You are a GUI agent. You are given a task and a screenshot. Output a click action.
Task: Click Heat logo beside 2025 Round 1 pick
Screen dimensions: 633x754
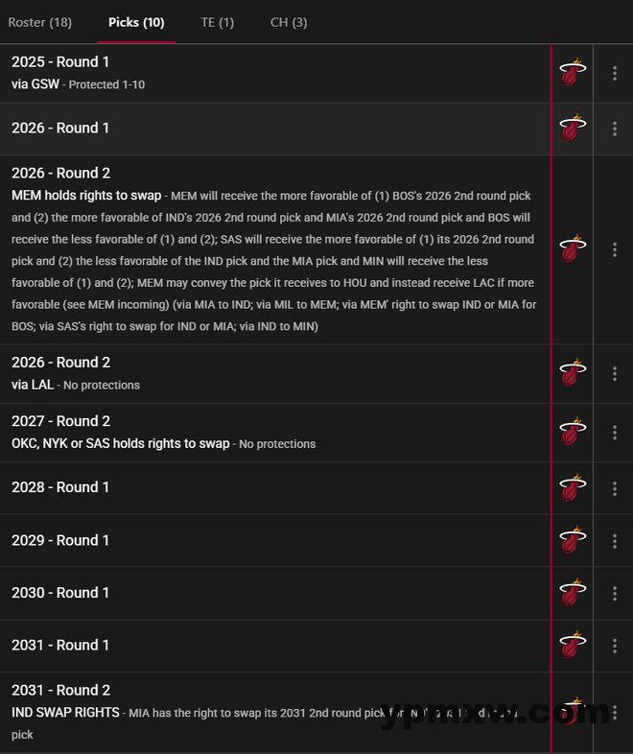click(573, 72)
